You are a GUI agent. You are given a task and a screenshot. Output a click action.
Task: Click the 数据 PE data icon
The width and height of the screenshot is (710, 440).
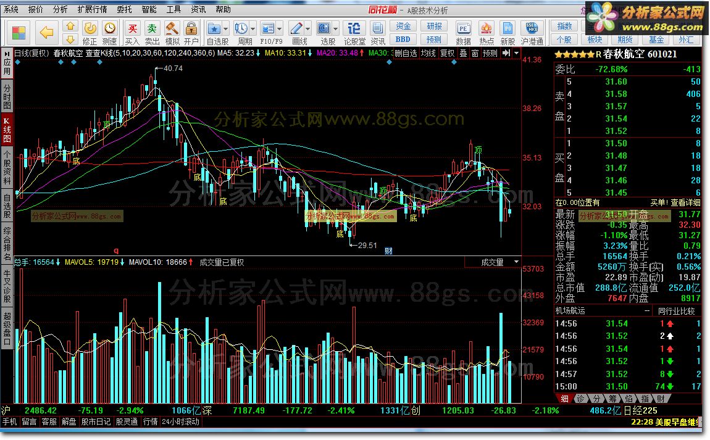pyautogui.click(x=463, y=33)
